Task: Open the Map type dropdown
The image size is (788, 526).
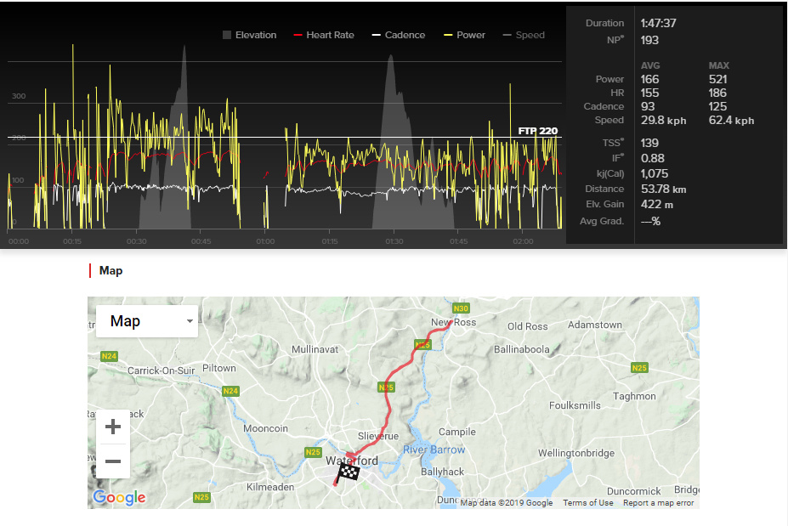Action: pos(146,321)
